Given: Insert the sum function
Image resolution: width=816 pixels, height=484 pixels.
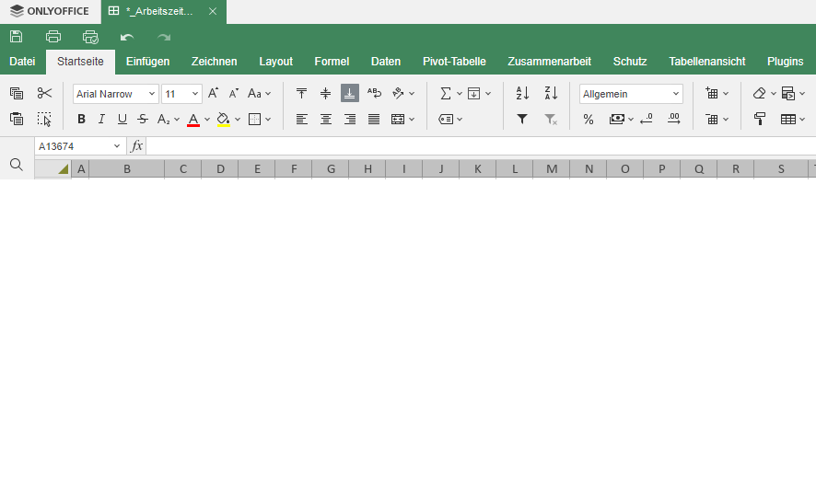Looking at the screenshot, I should point(446,94).
